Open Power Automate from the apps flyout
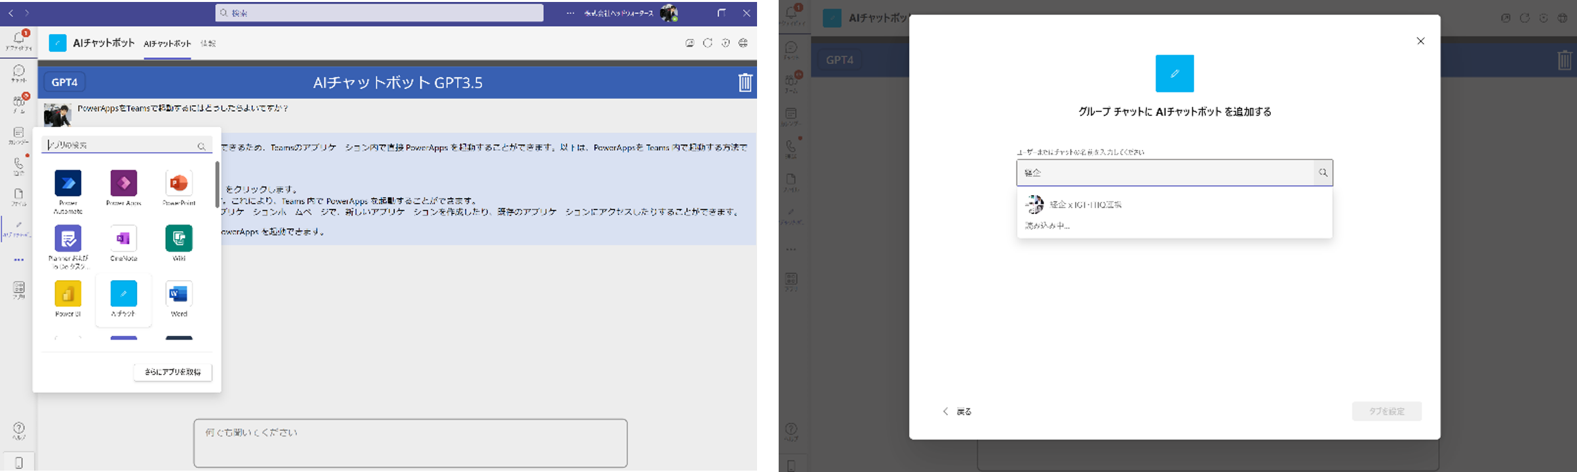Screen dimensions: 1577x472 (x=68, y=183)
